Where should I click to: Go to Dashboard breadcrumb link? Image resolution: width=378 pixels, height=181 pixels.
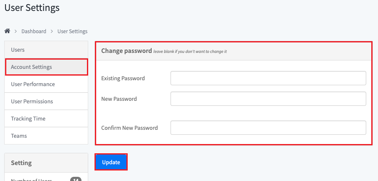tap(34, 31)
